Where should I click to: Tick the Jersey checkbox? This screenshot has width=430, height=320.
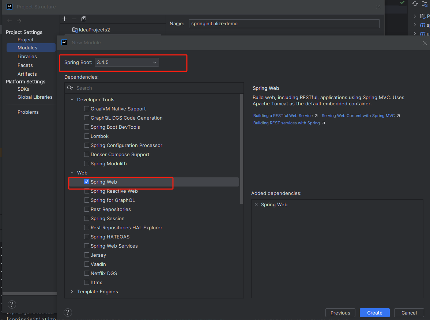[87, 255]
